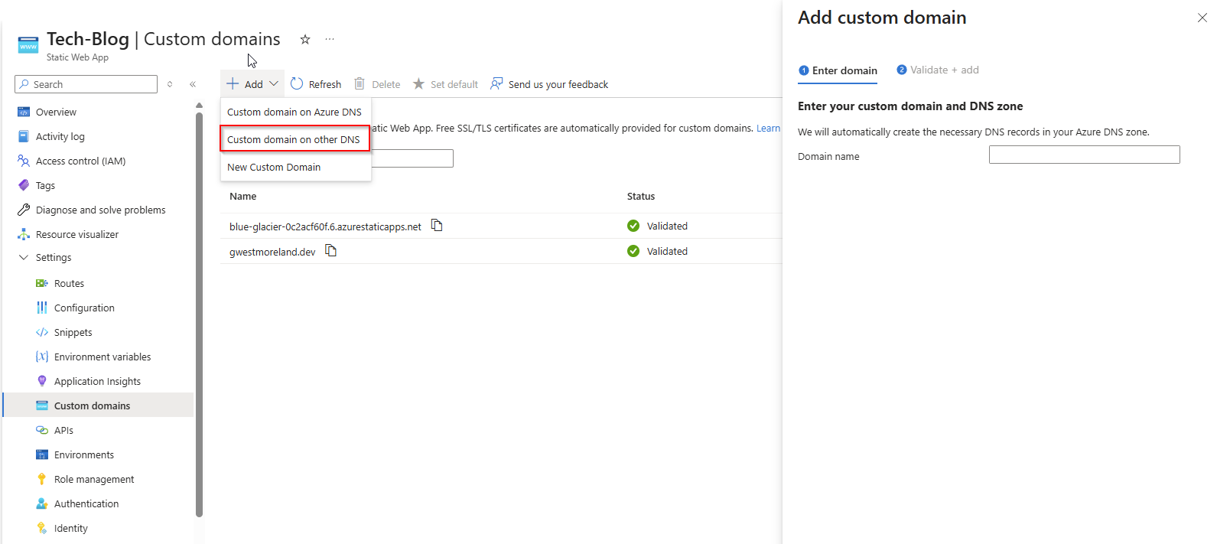Open Tags in the sidebar

45,185
